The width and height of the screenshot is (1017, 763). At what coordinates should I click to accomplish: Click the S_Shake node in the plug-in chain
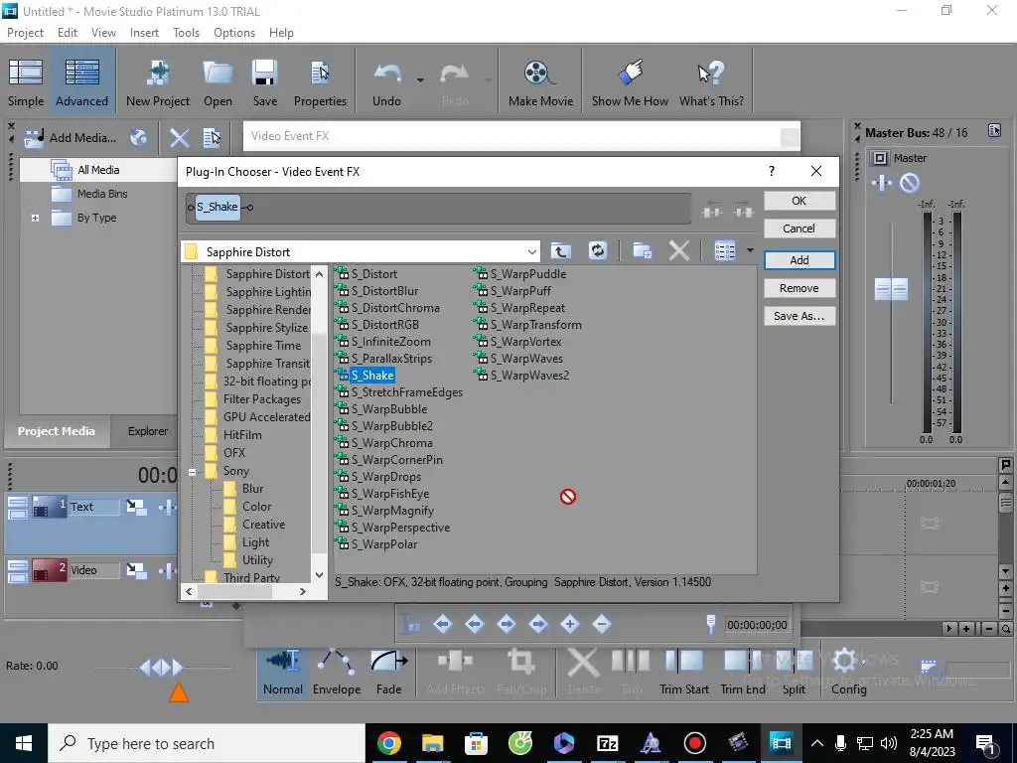click(x=218, y=207)
